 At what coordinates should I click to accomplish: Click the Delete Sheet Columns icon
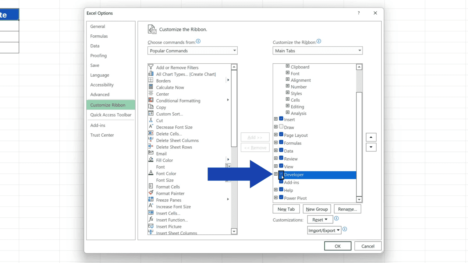pos(151,140)
